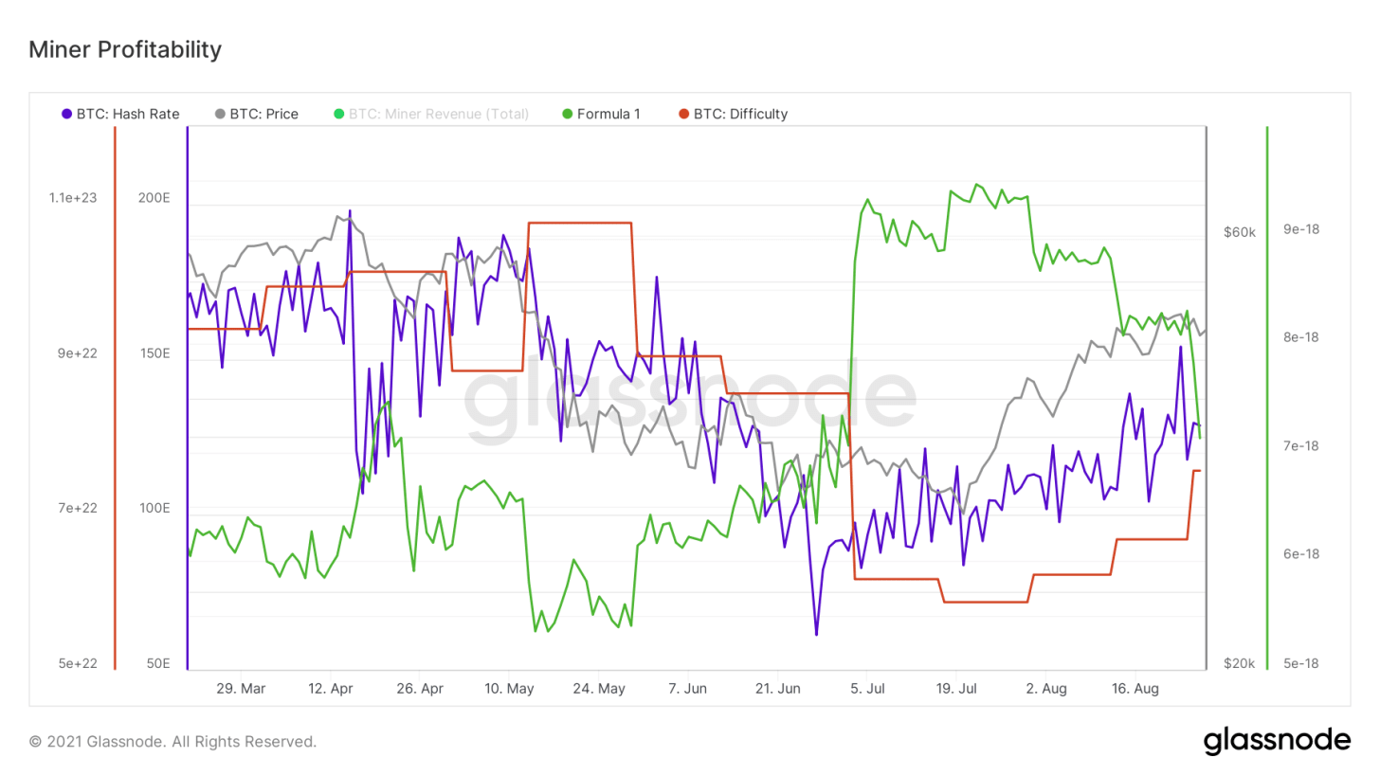Show the disabled BTC: Miner Revenue (Total) series

[438, 115]
